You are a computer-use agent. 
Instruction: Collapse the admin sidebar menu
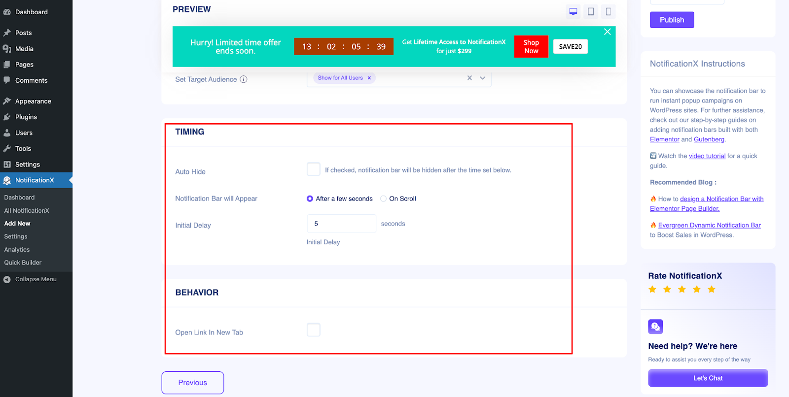[36, 279]
